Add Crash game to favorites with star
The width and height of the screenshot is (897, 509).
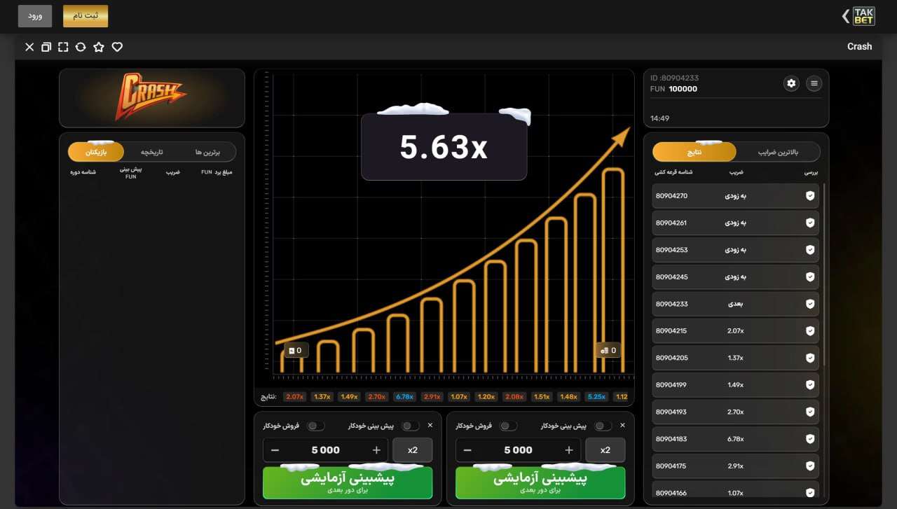pos(99,47)
